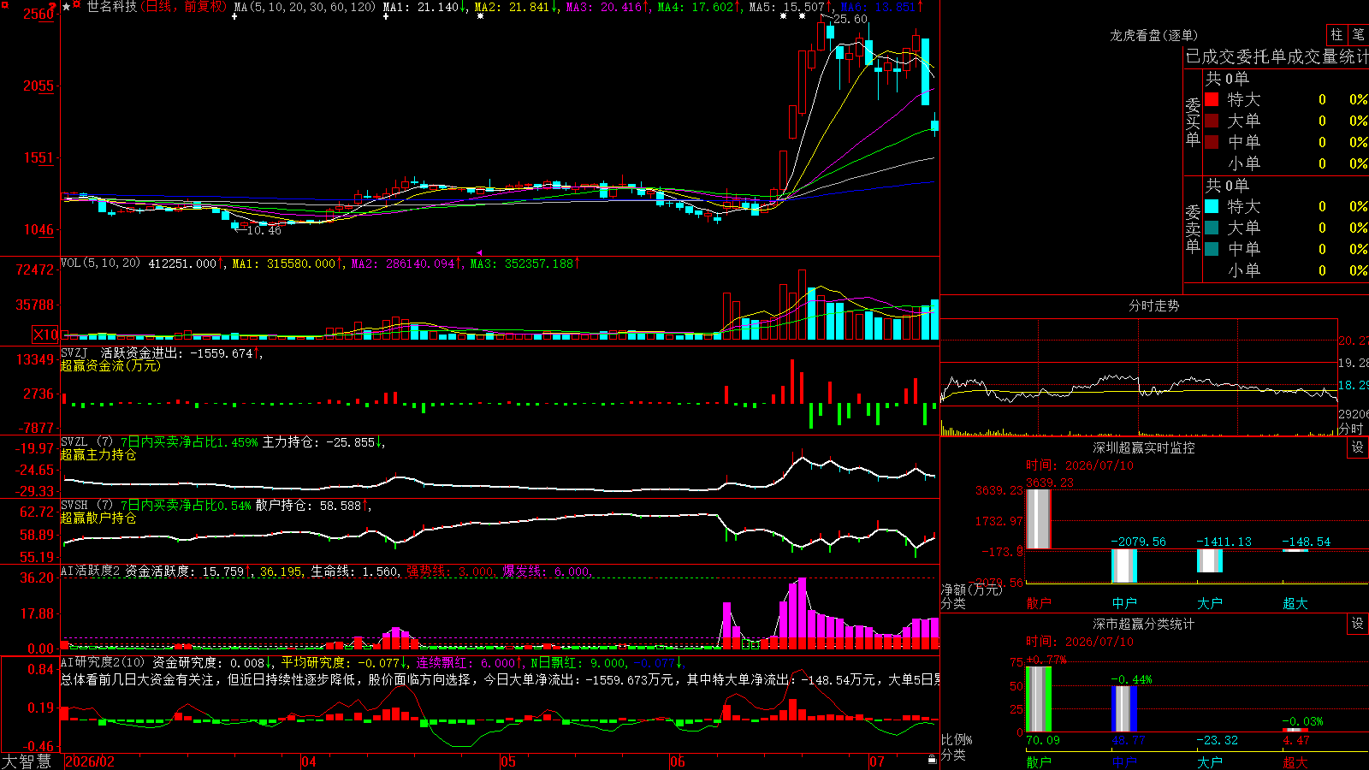Click the 总体看前几日大资金有关注 commentary line
The image size is (1369, 770).
pos(500,679)
